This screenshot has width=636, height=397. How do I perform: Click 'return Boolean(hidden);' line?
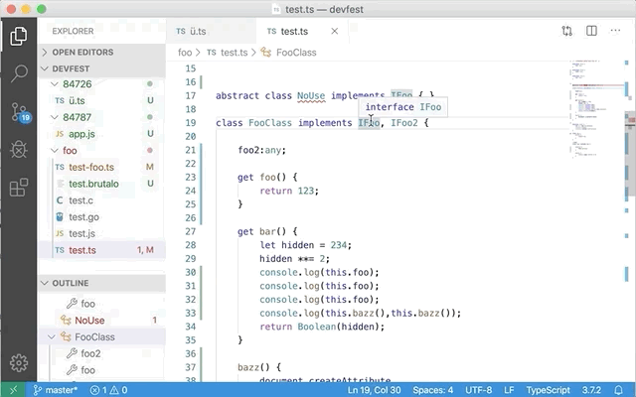(x=322, y=327)
